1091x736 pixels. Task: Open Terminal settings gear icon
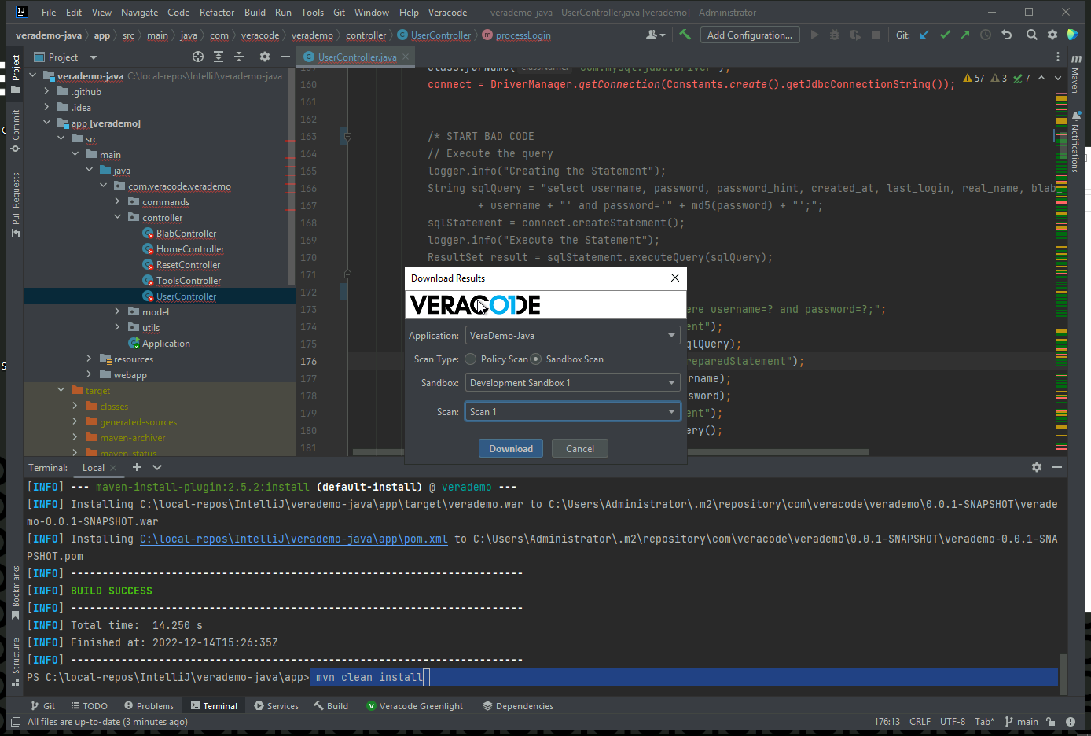tap(1037, 467)
